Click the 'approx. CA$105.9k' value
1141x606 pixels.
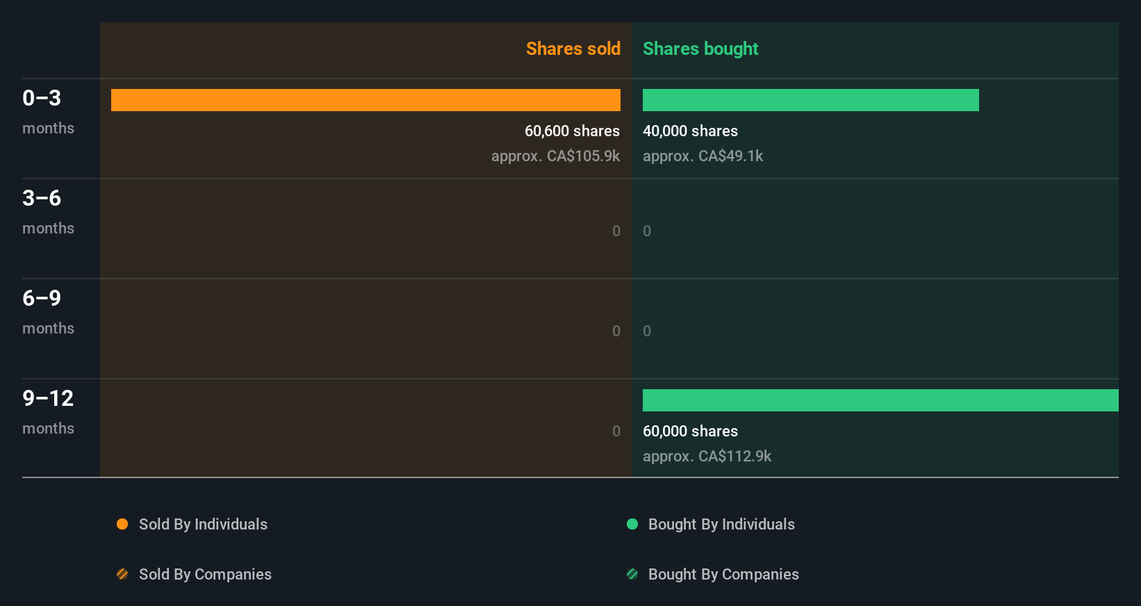click(555, 156)
